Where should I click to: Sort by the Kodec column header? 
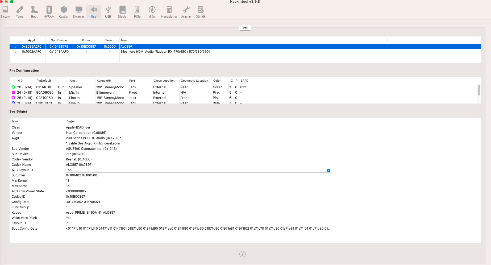coord(86,40)
